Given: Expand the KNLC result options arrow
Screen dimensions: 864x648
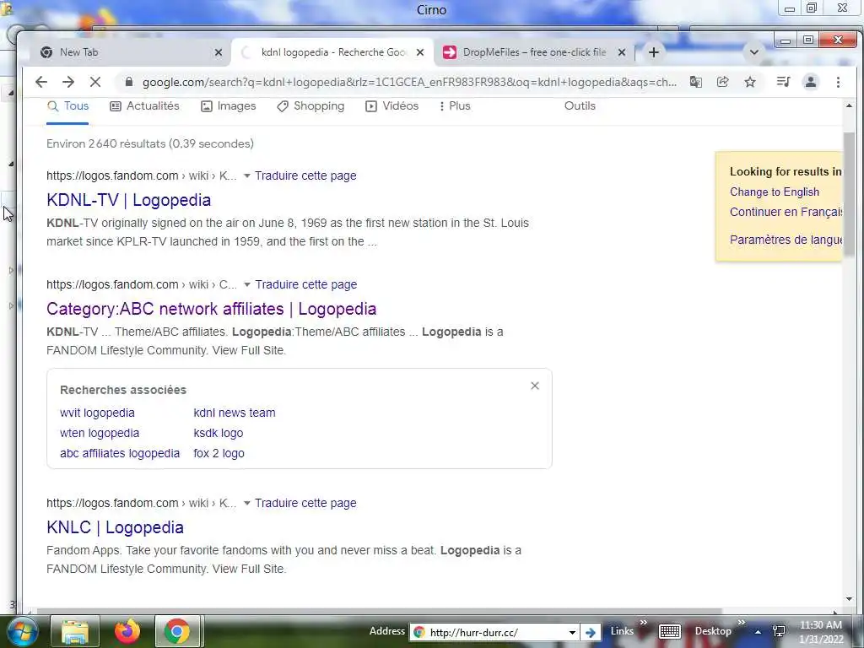Looking at the screenshot, I should pyautogui.click(x=247, y=503).
